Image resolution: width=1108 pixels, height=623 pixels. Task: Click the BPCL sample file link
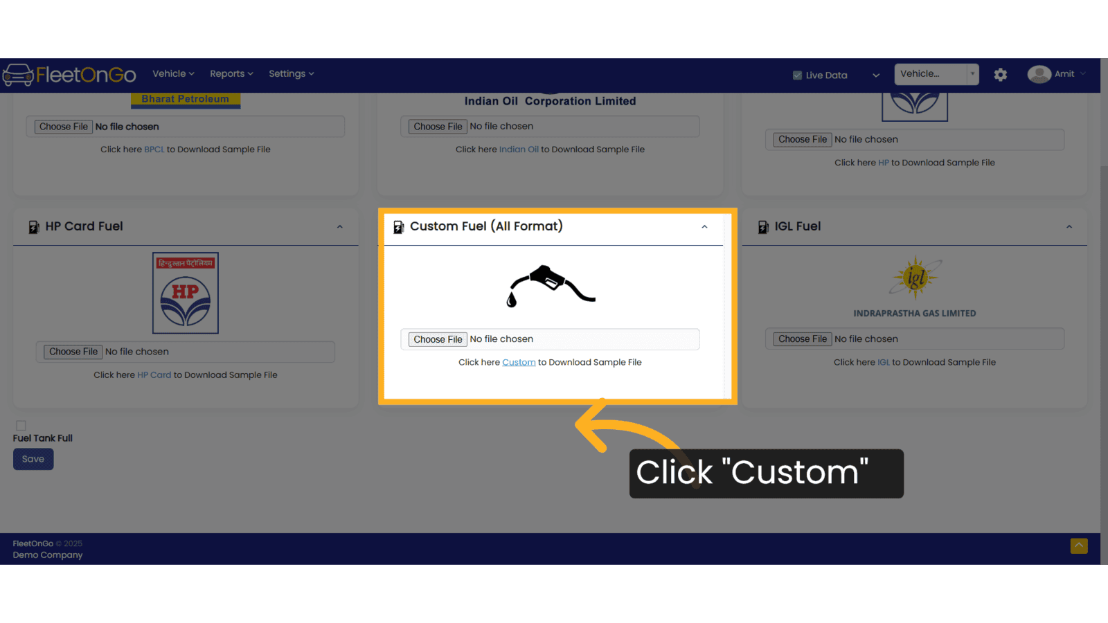[154, 150]
